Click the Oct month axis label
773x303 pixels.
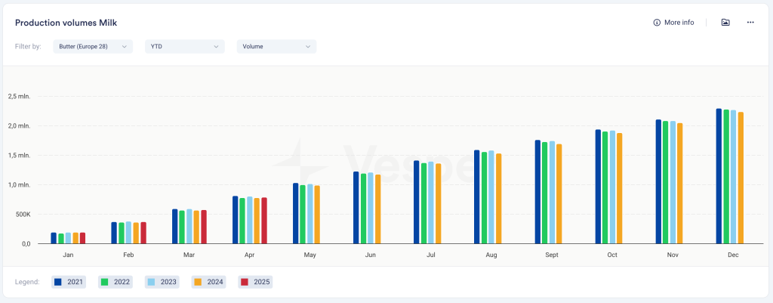[x=612, y=255]
